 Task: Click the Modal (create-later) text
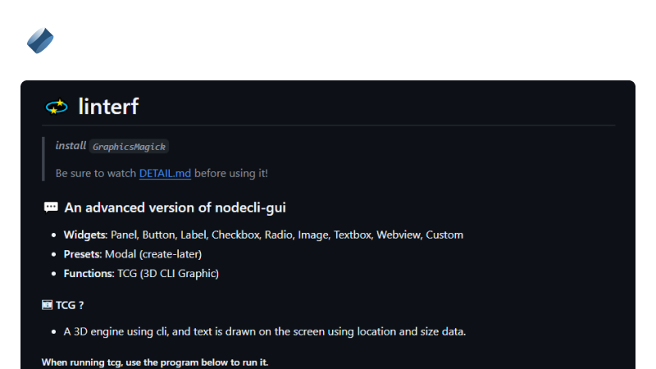(153, 254)
